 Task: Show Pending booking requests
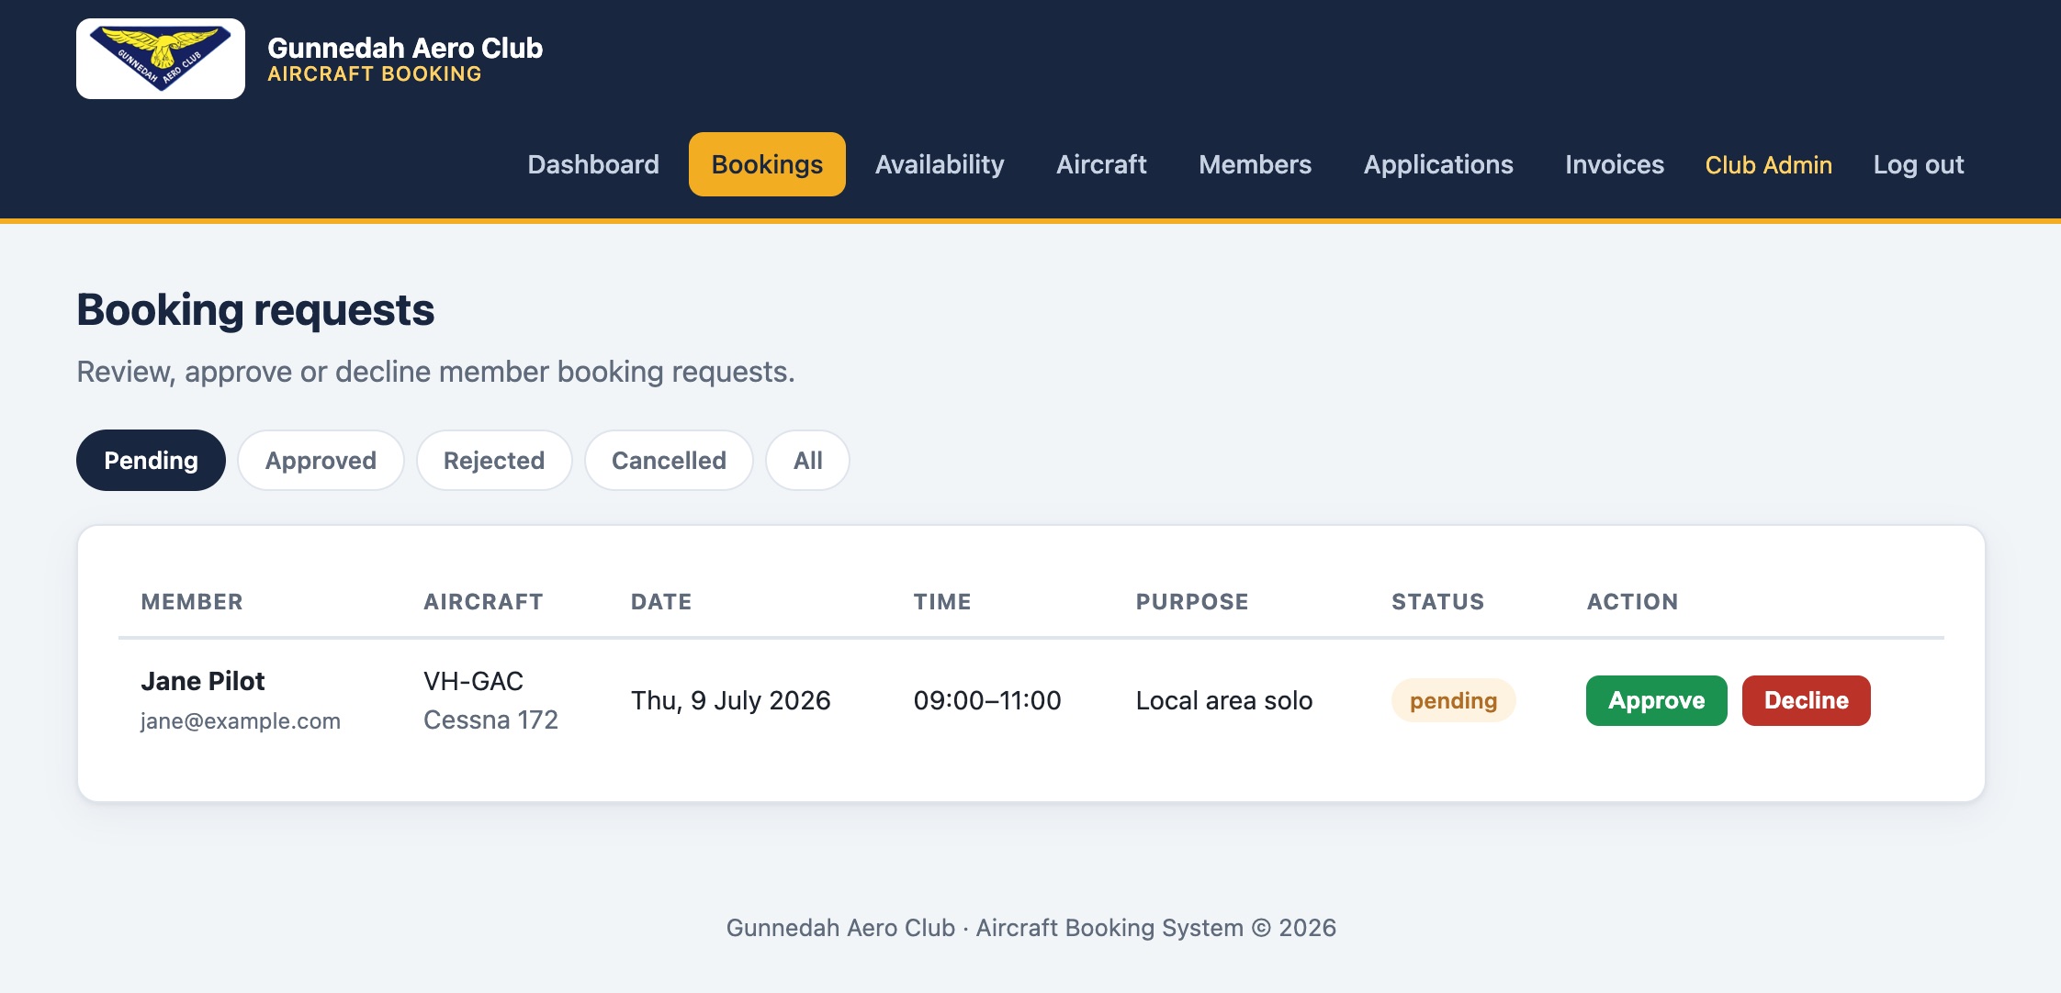[151, 460]
